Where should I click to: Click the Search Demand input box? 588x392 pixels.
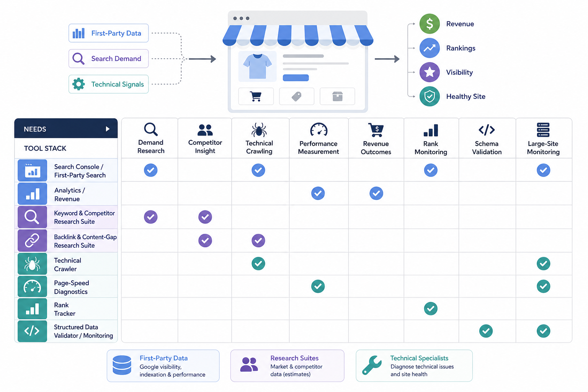(x=109, y=59)
